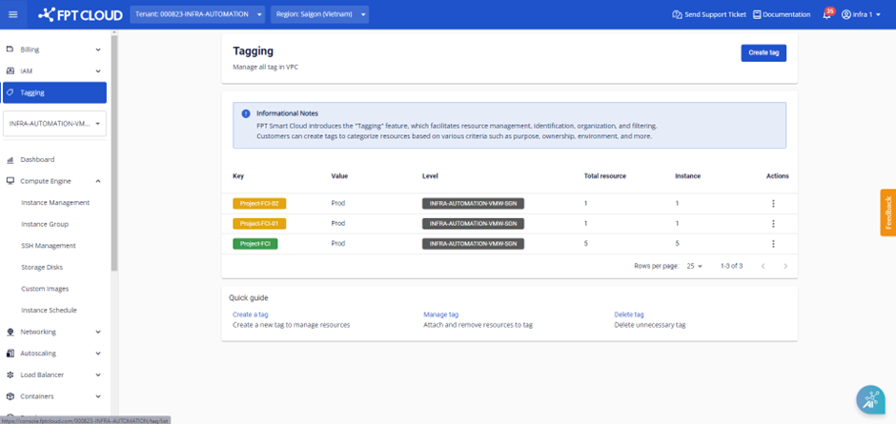Open the AI assistant chat bubble

[x=869, y=400]
